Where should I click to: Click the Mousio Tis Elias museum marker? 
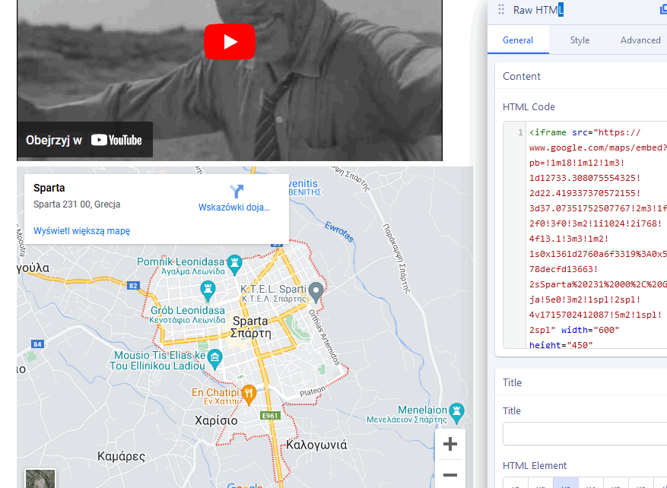[x=214, y=356]
